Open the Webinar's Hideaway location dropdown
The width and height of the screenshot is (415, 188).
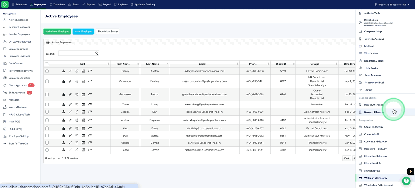(x=392, y=5)
